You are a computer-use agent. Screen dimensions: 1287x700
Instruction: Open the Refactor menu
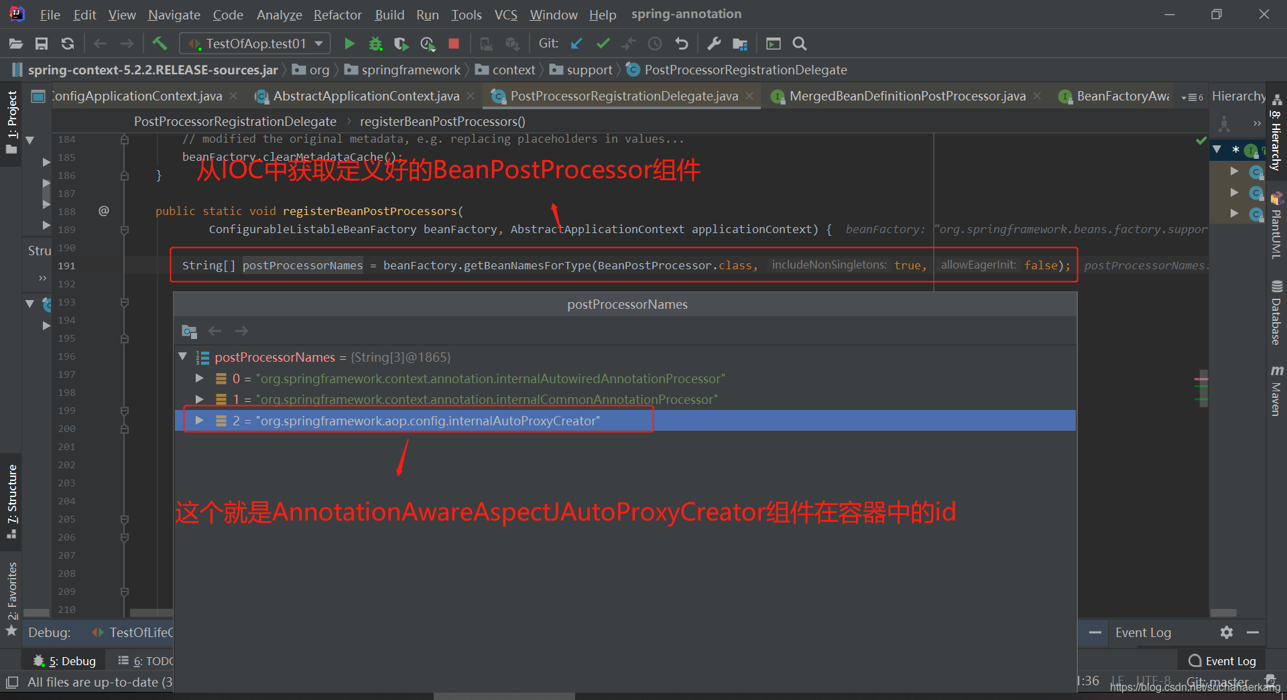(x=337, y=14)
